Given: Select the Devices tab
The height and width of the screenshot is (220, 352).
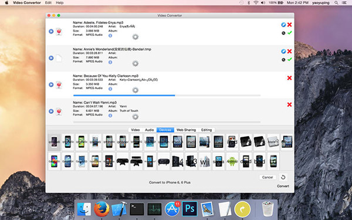Looking at the screenshot, I should [x=165, y=130].
